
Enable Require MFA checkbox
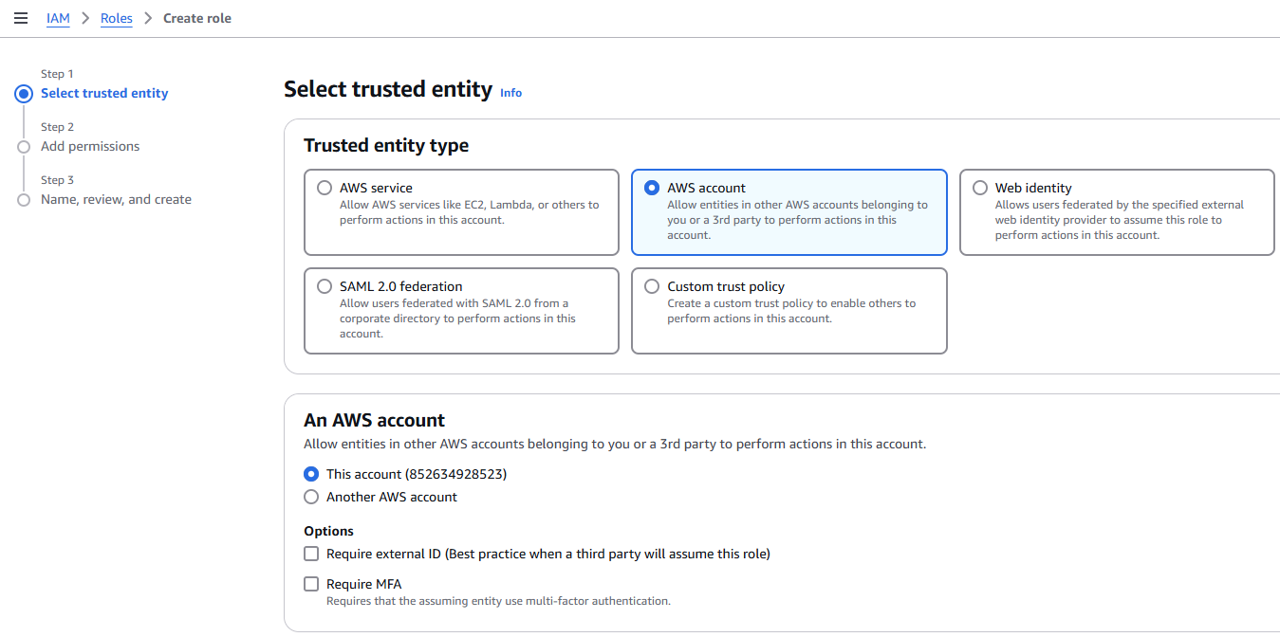(311, 584)
